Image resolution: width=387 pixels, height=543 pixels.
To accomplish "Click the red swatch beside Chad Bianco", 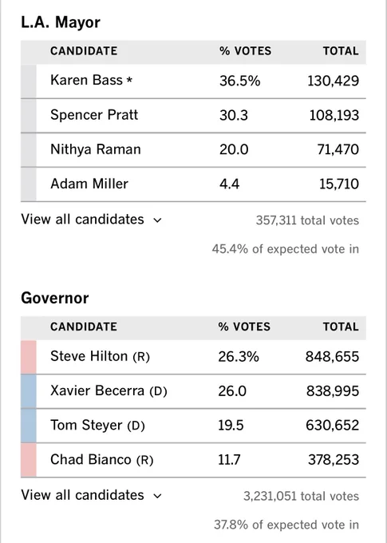I will 29,460.
